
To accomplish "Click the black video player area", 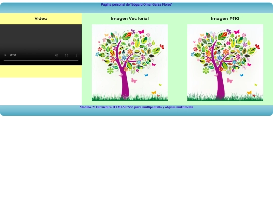I will coord(41,45).
